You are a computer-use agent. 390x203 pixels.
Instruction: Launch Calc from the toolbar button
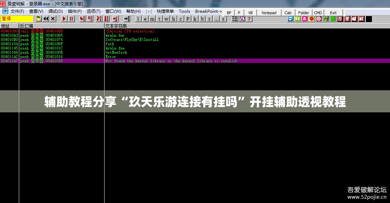[x=288, y=13]
